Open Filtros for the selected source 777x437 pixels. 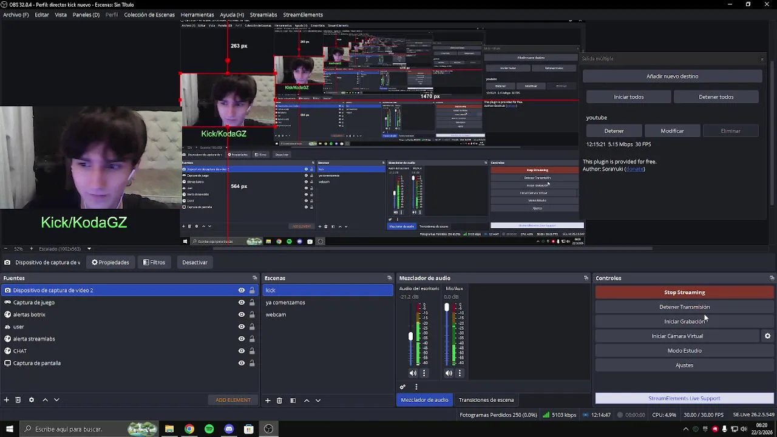(154, 262)
